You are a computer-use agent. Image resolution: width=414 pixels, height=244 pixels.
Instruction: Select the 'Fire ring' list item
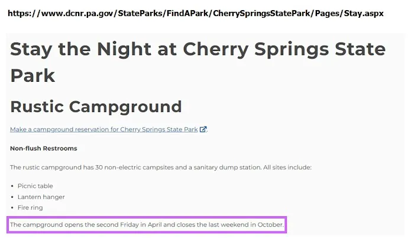(30, 208)
